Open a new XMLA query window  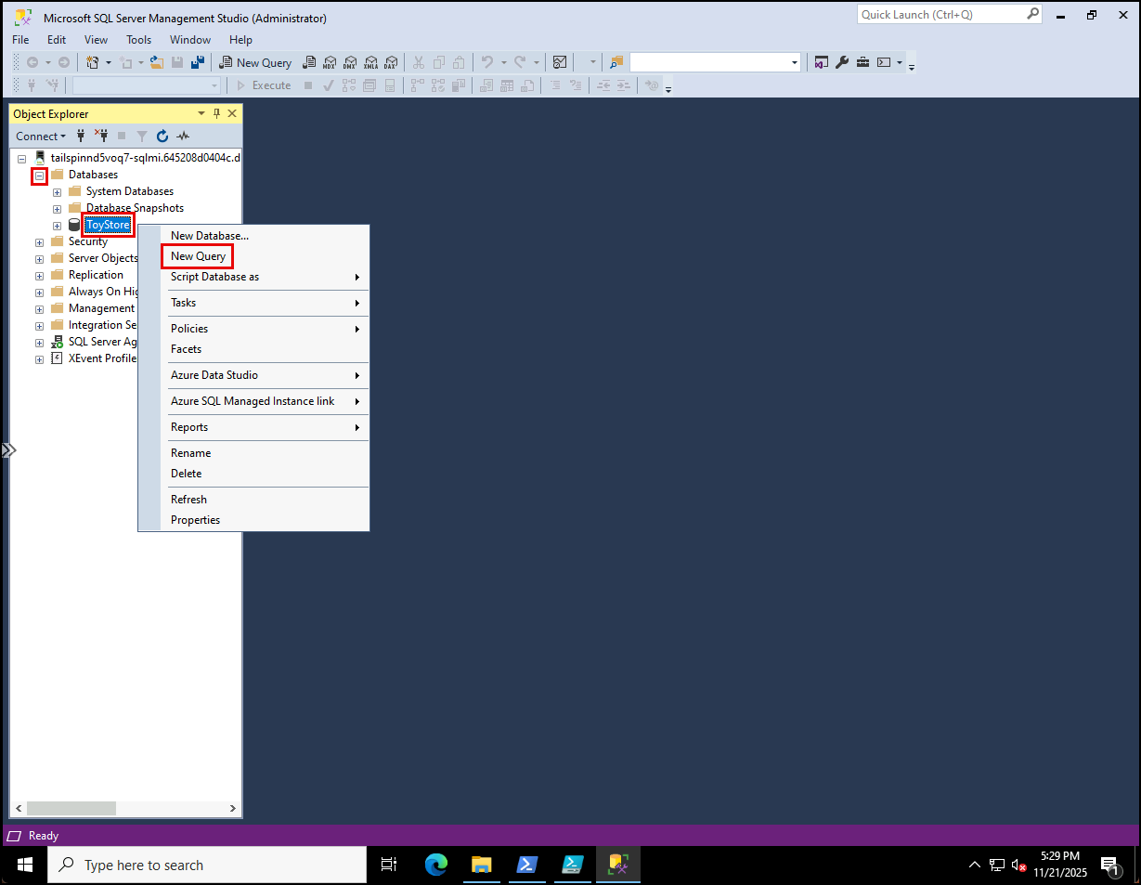tap(371, 62)
